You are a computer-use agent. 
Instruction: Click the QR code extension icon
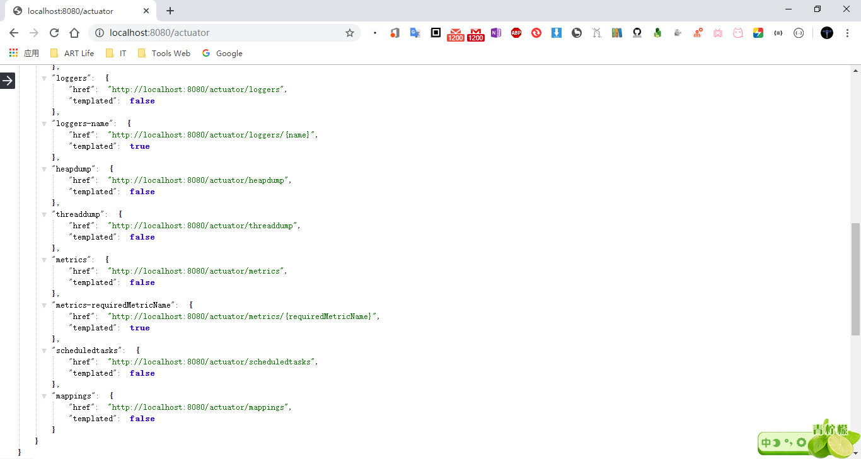436,33
